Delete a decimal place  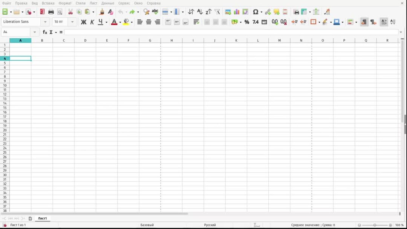point(283,22)
